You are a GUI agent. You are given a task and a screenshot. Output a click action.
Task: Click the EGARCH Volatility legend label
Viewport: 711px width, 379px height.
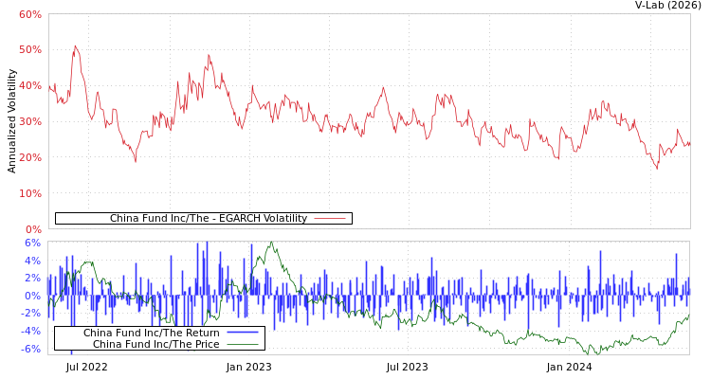pyautogui.click(x=208, y=219)
